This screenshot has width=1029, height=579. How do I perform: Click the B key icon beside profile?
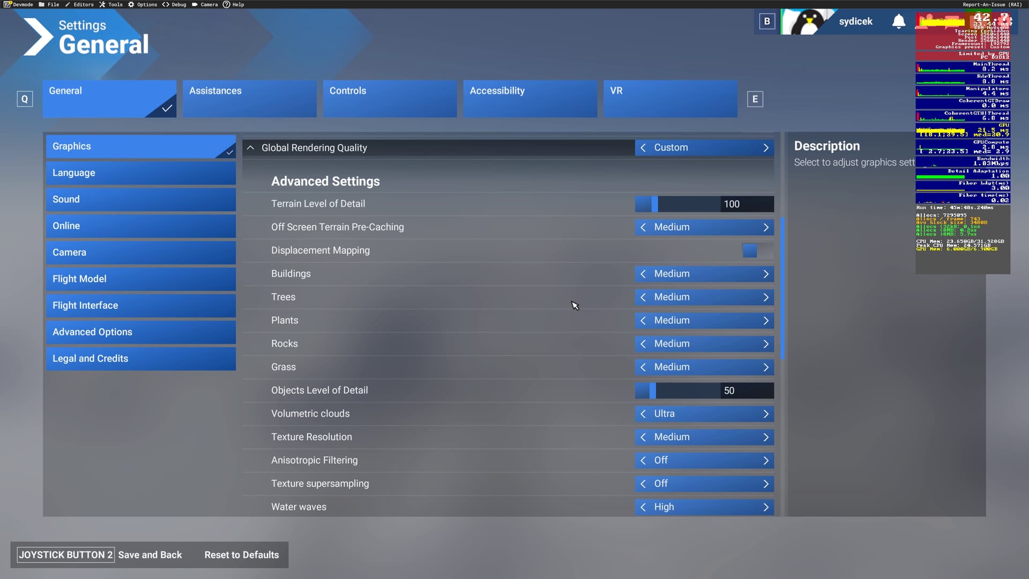(x=767, y=21)
